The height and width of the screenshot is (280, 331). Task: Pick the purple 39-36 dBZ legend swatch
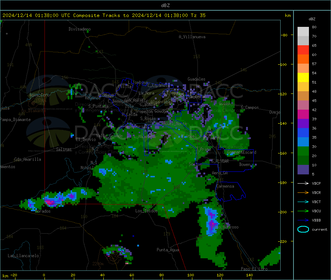pyautogui.click(x=303, y=124)
